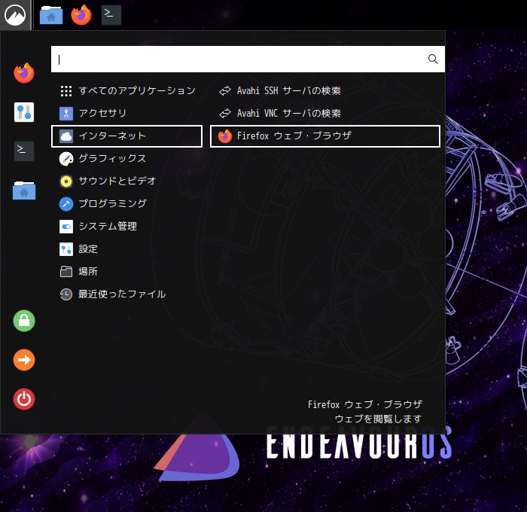Click the sliders icon beside 設定

pyautogui.click(x=66, y=249)
